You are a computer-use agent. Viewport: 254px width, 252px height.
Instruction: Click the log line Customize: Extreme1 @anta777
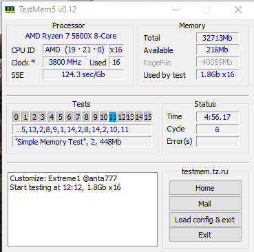63,178
